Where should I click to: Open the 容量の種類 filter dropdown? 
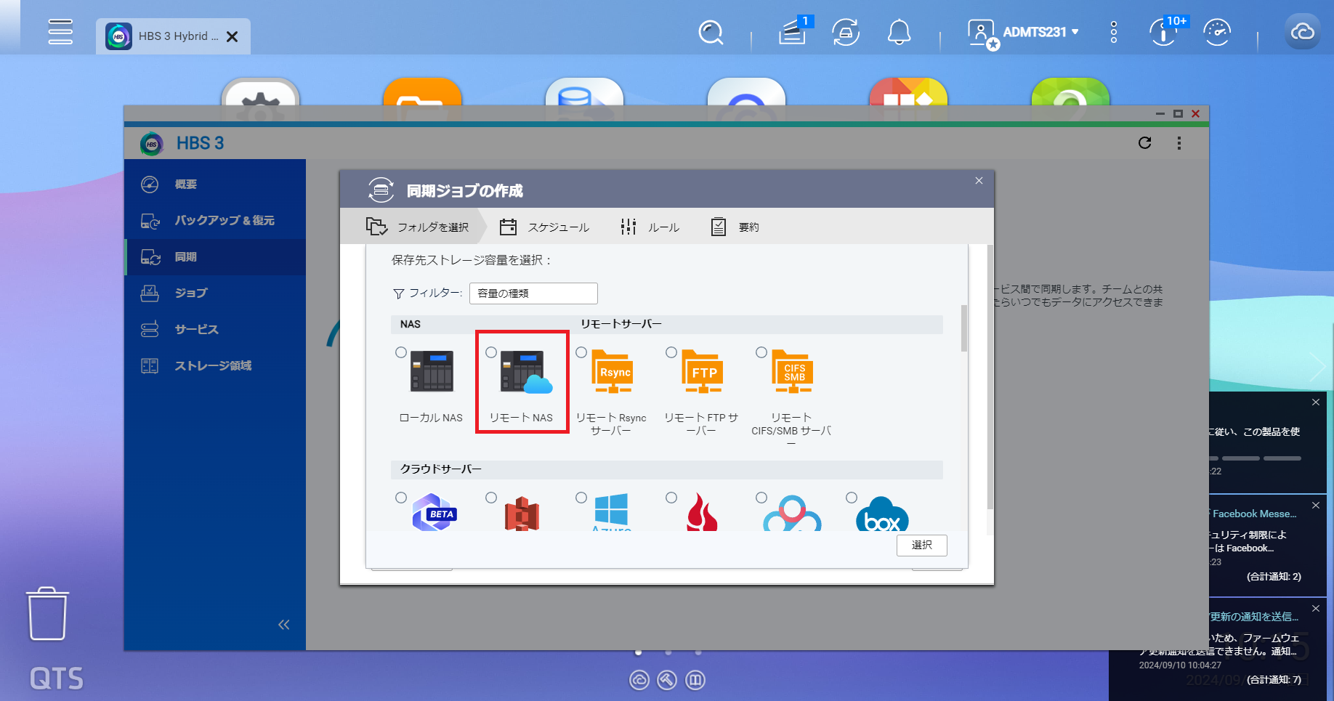[533, 293]
